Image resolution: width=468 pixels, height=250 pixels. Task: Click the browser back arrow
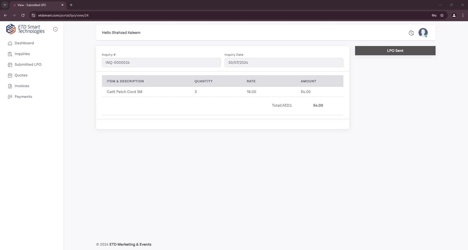pos(5,15)
